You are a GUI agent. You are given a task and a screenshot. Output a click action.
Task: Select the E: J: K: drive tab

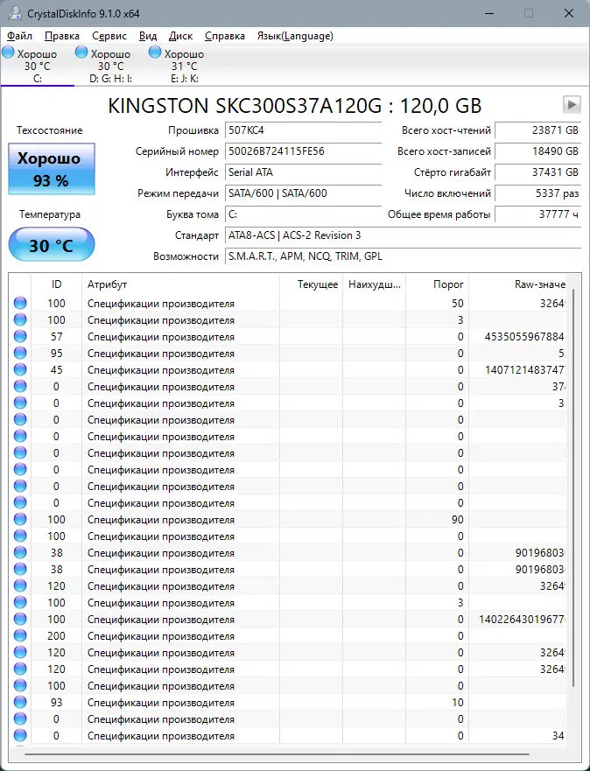point(185,66)
